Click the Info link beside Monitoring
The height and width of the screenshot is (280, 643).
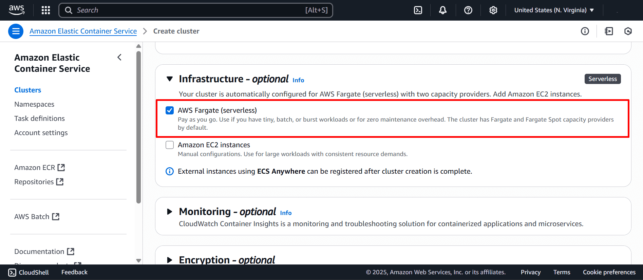(x=286, y=213)
